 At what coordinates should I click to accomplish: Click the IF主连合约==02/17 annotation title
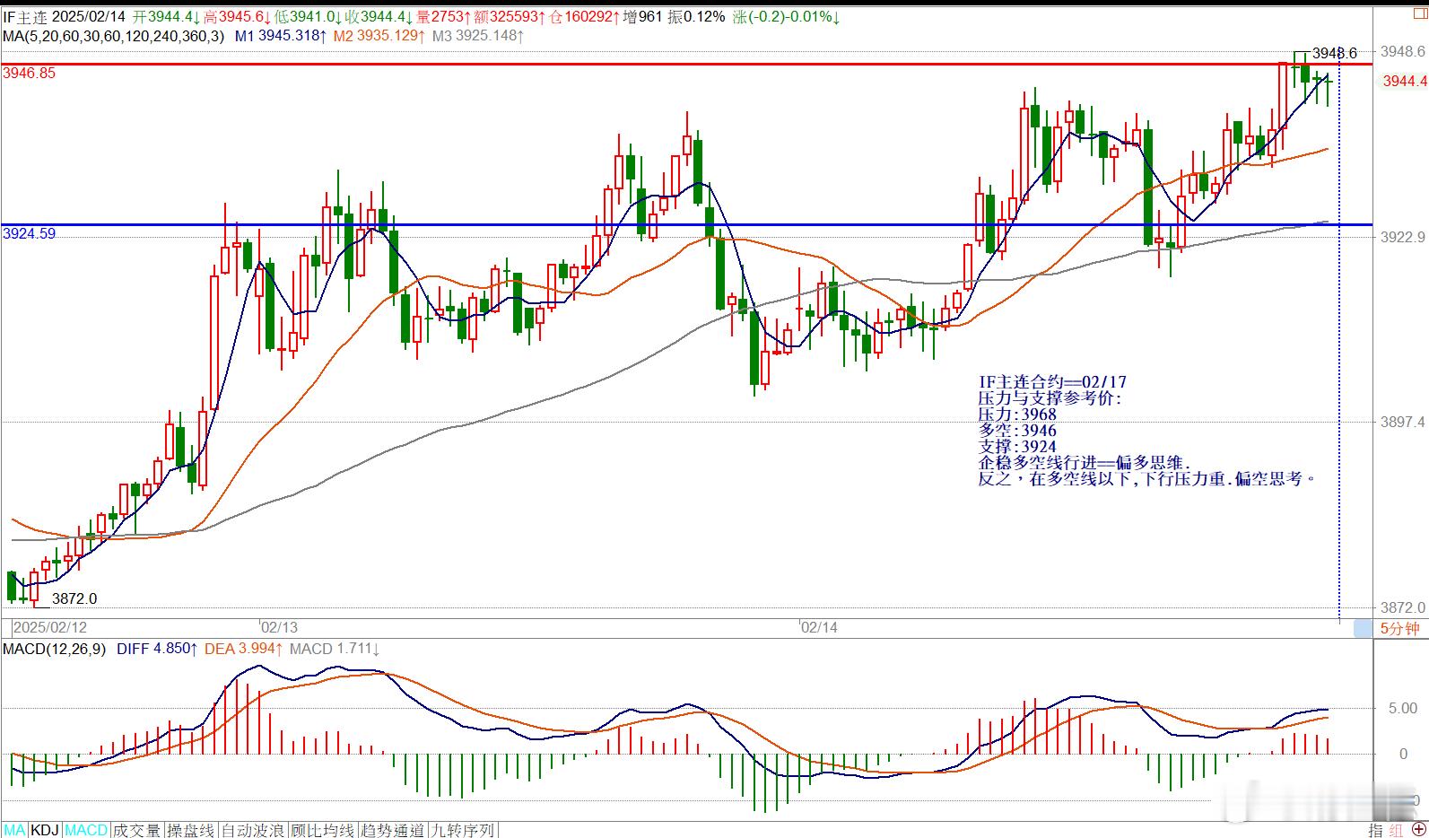(1052, 381)
